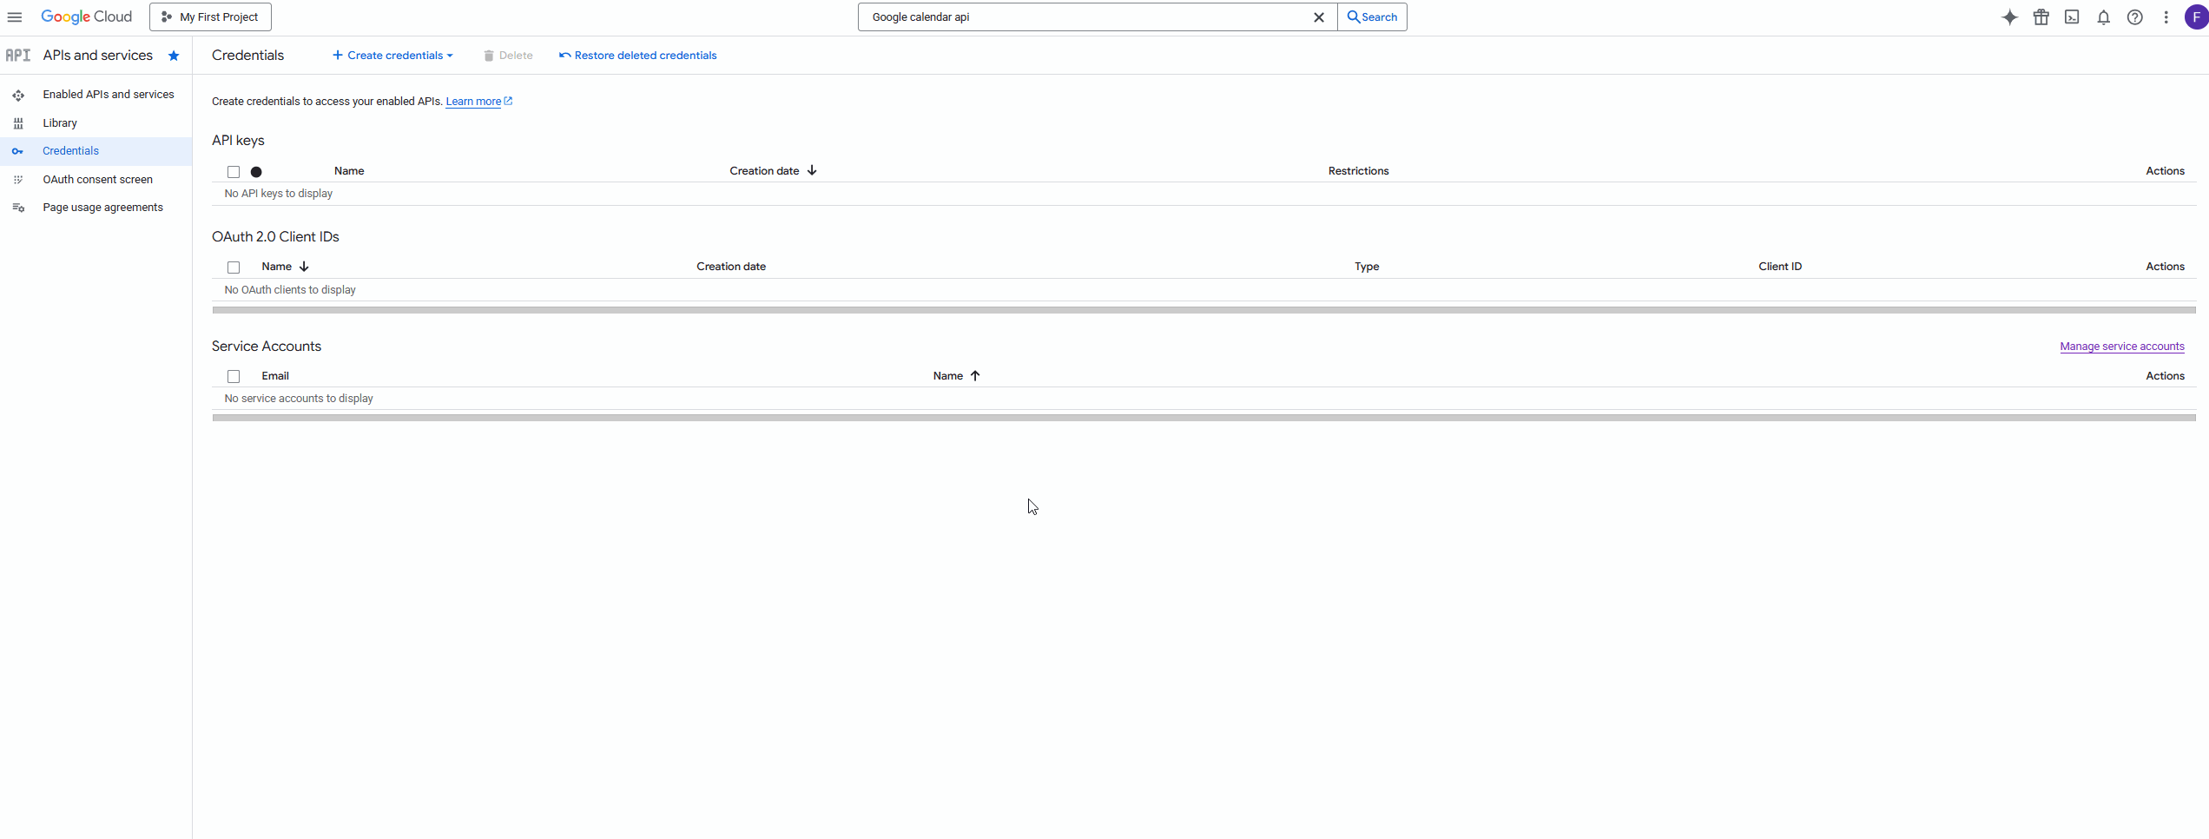Check the OAuth 2.0 Client IDs header checkbox
This screenshot has height=839, width=2209.
click(x=233, y=267)
